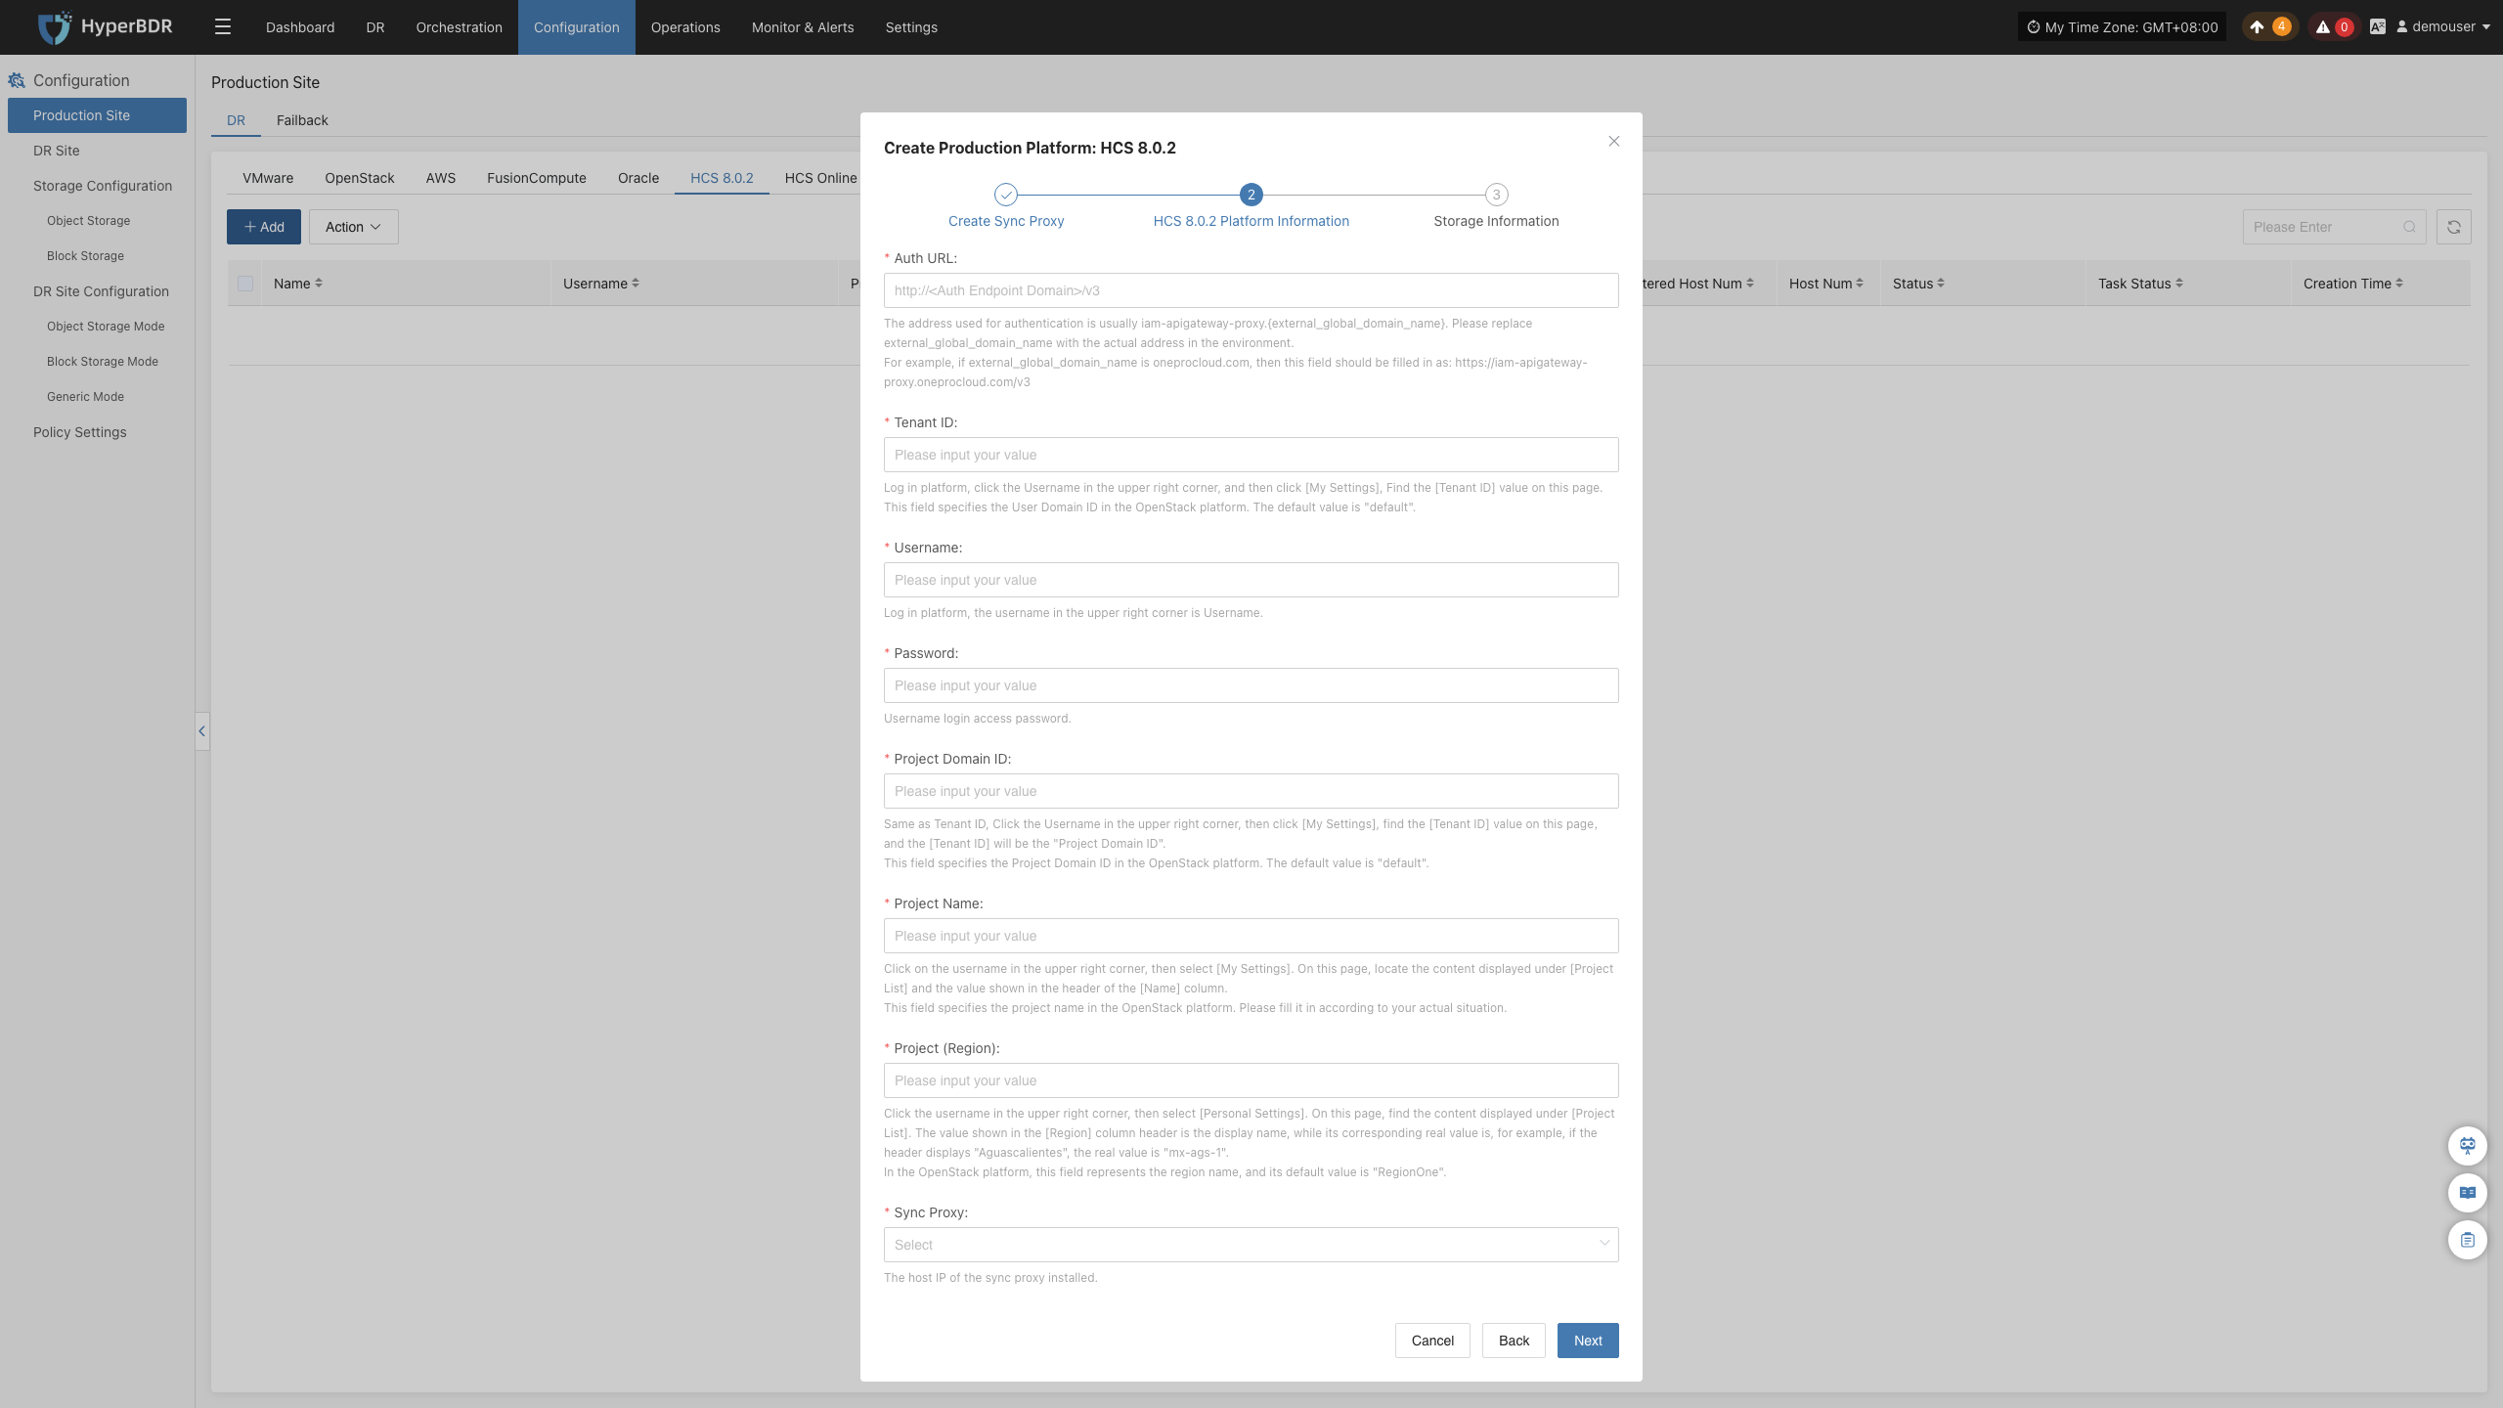Select the OpenStack platform tab

[360, 178]
